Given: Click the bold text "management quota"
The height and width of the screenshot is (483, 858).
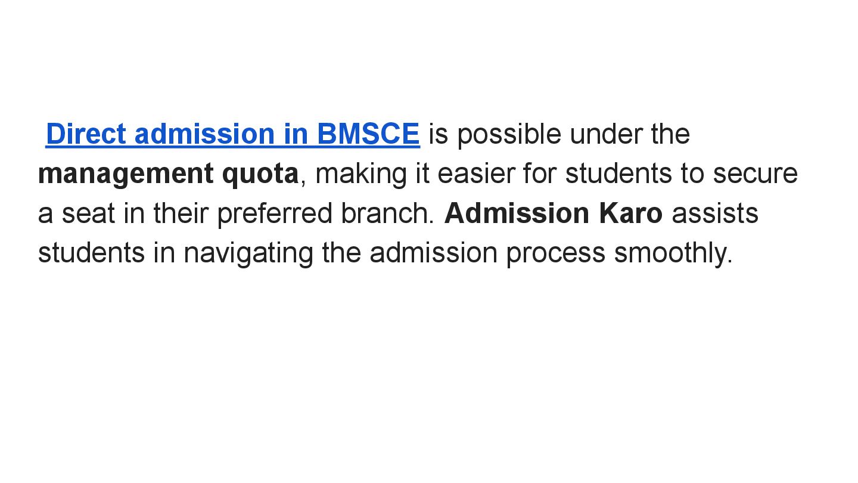Looking at the screenshot, I should tap(168, 174).
